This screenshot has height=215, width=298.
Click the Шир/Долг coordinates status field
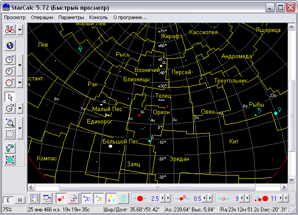[133, 210]
